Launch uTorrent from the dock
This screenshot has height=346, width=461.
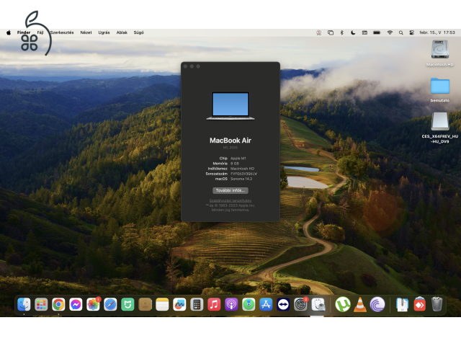point(343,304)
